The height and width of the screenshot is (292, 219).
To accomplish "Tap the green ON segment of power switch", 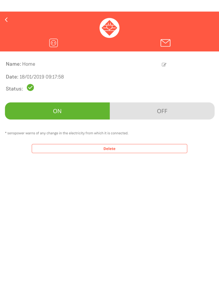I will (x=57, y=111).
